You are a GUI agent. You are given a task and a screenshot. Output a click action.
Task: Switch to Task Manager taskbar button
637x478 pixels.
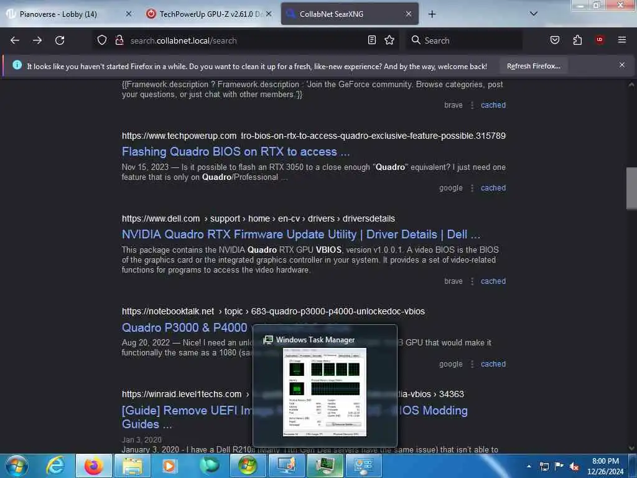click(325, 466)
